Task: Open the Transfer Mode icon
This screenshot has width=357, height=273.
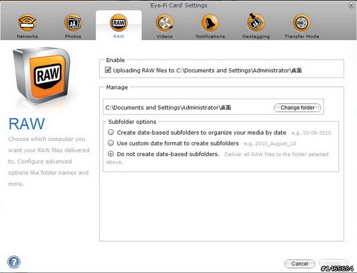Action: (x=302, y=23)
